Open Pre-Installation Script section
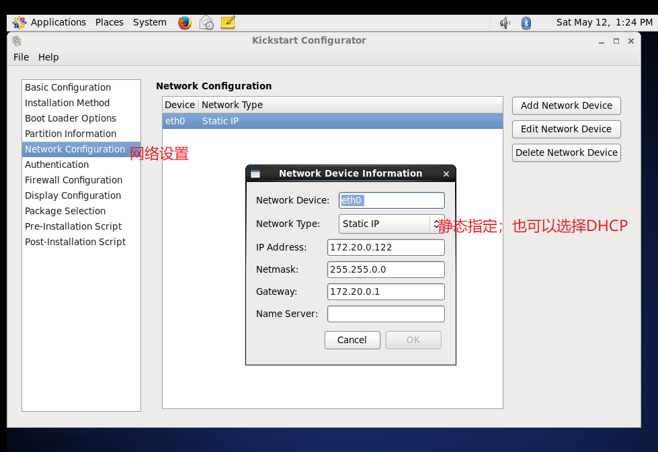The width and height of the screenshot is (658, 452). point(81,226)
